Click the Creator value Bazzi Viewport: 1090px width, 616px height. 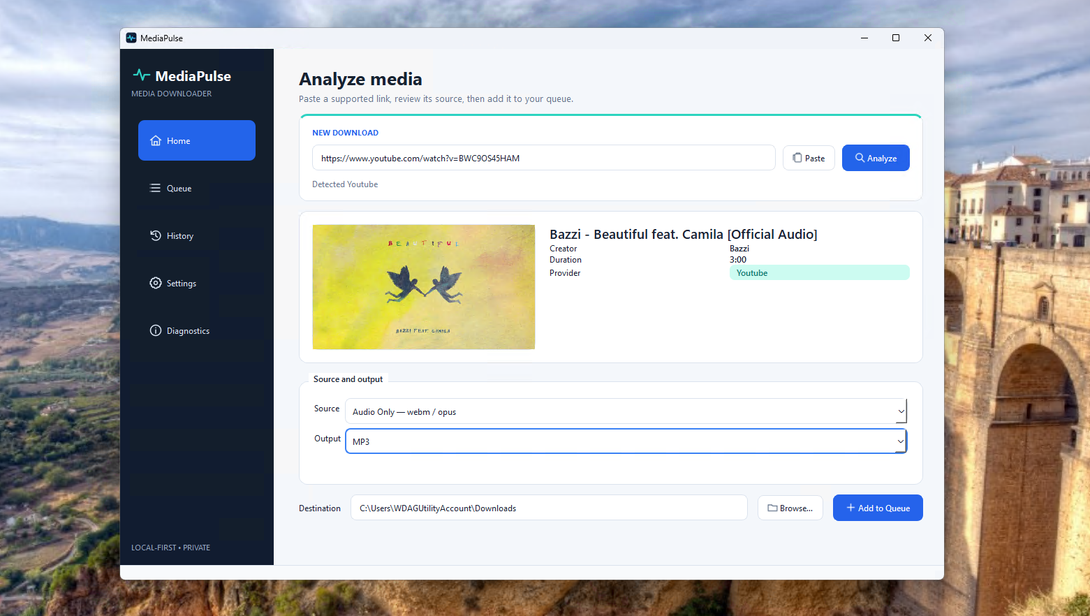click(739, 249)
